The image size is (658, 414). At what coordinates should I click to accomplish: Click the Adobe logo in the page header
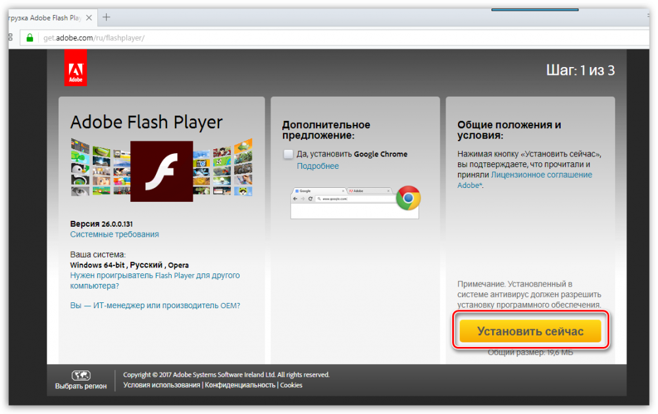[75, 68]
